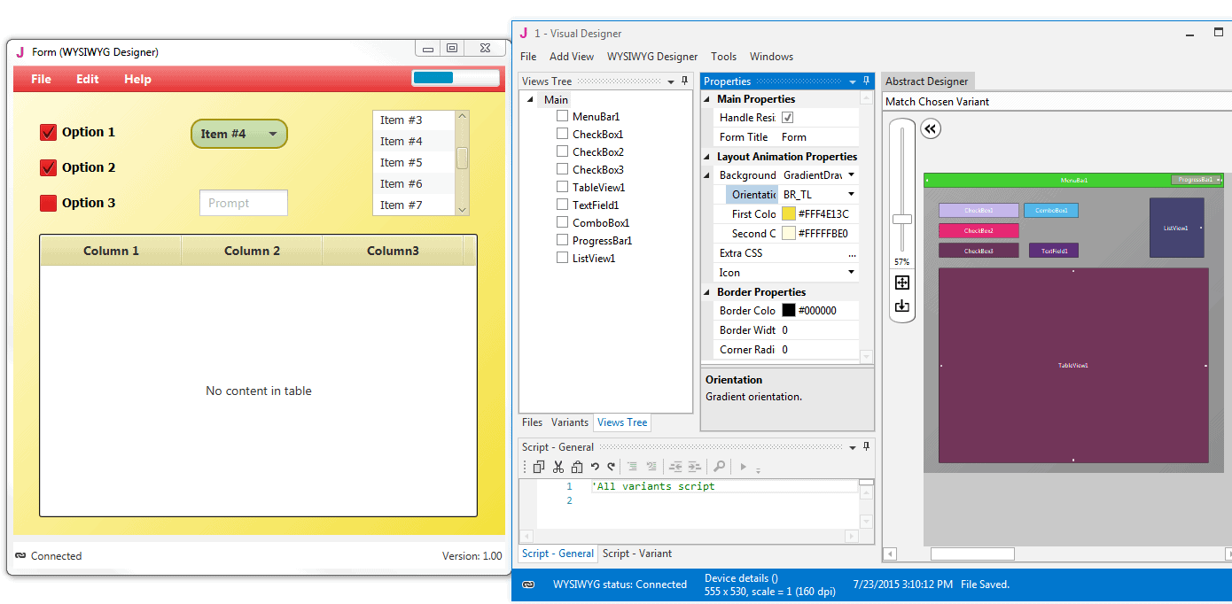Screen dimensions: 1232x604
Task: Open the Views Tree panel options dropdown arrow
Action: (x=671, y=81)
